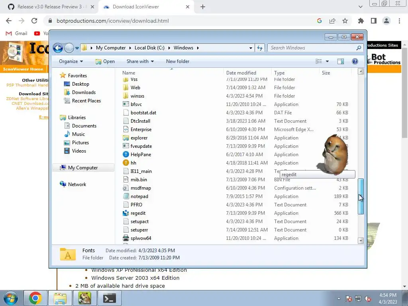408x306 pixels.
Task: Click the change view icon
Action: click(x=318, y=61)
